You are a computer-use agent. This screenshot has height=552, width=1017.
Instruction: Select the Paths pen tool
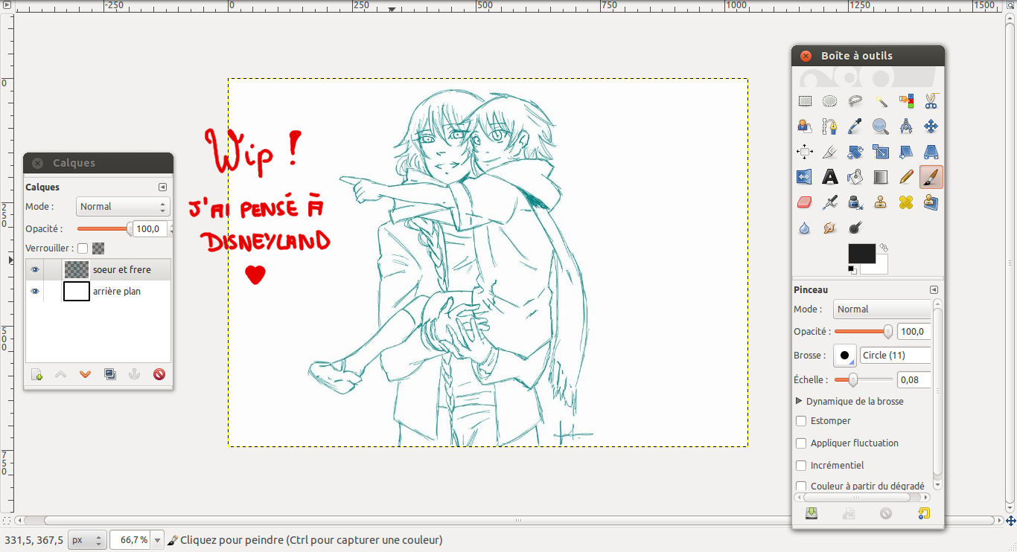point(830,126)
